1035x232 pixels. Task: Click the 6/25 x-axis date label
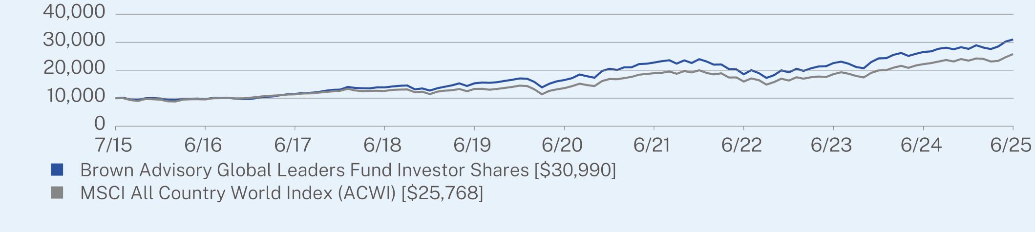1011,145
